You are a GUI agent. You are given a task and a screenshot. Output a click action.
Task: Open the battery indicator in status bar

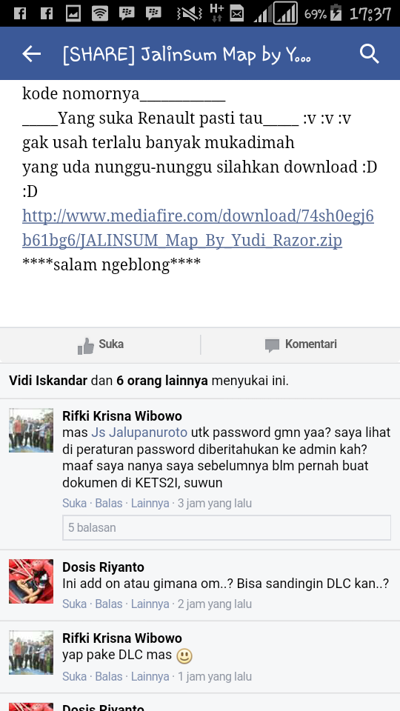pyautogui.click(x=336, y=13)
